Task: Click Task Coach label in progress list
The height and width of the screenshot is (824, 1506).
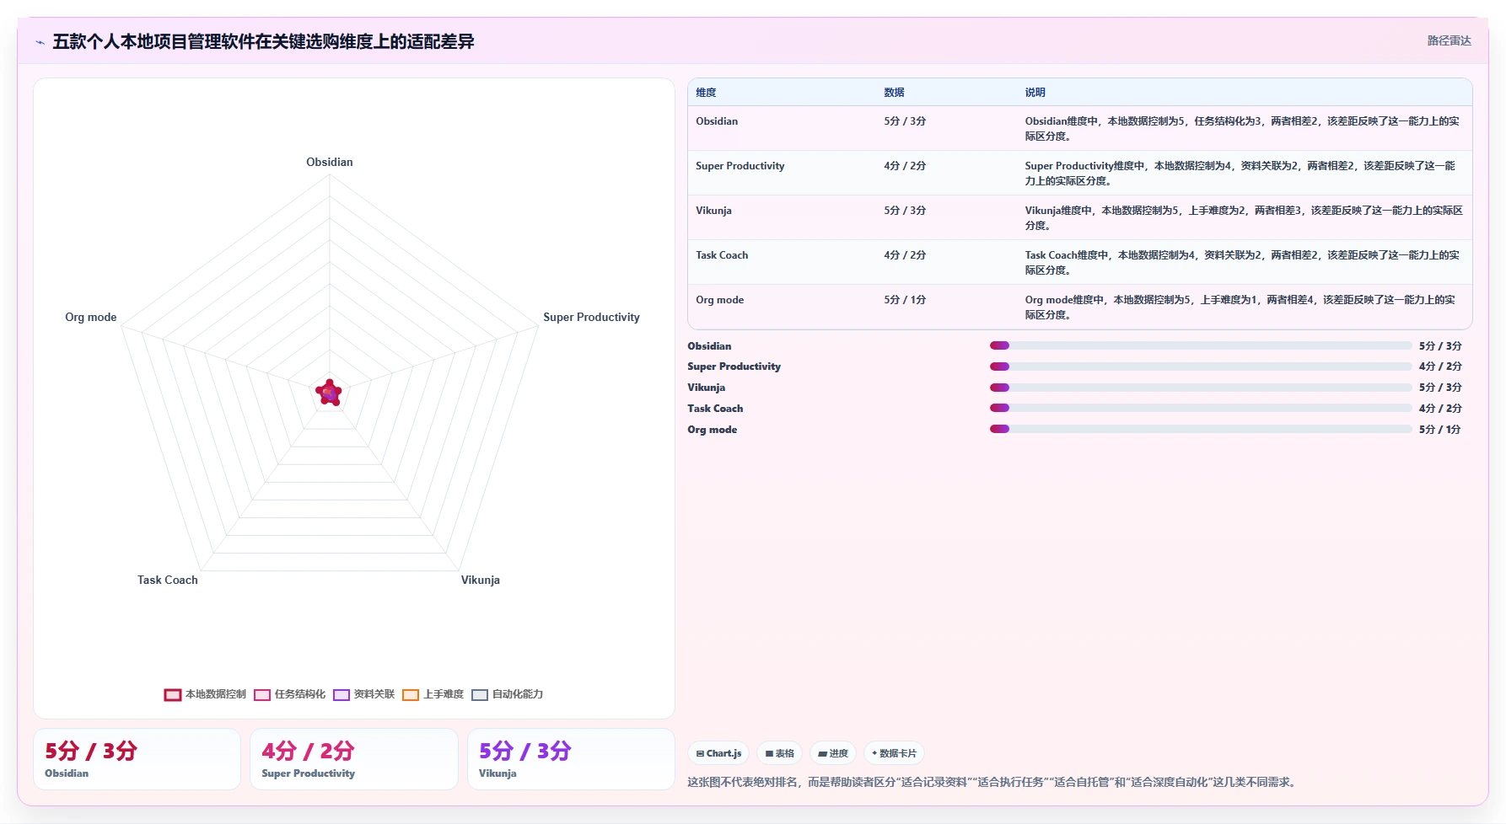Action: 715,409
